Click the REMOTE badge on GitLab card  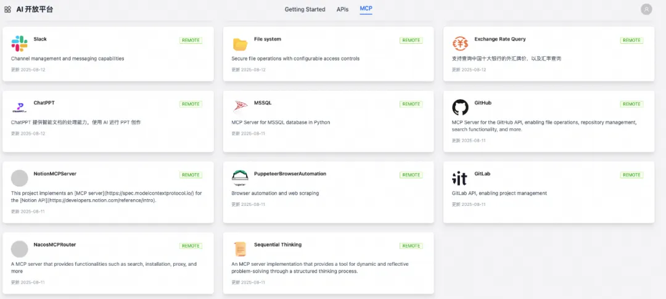pos(631,175)
